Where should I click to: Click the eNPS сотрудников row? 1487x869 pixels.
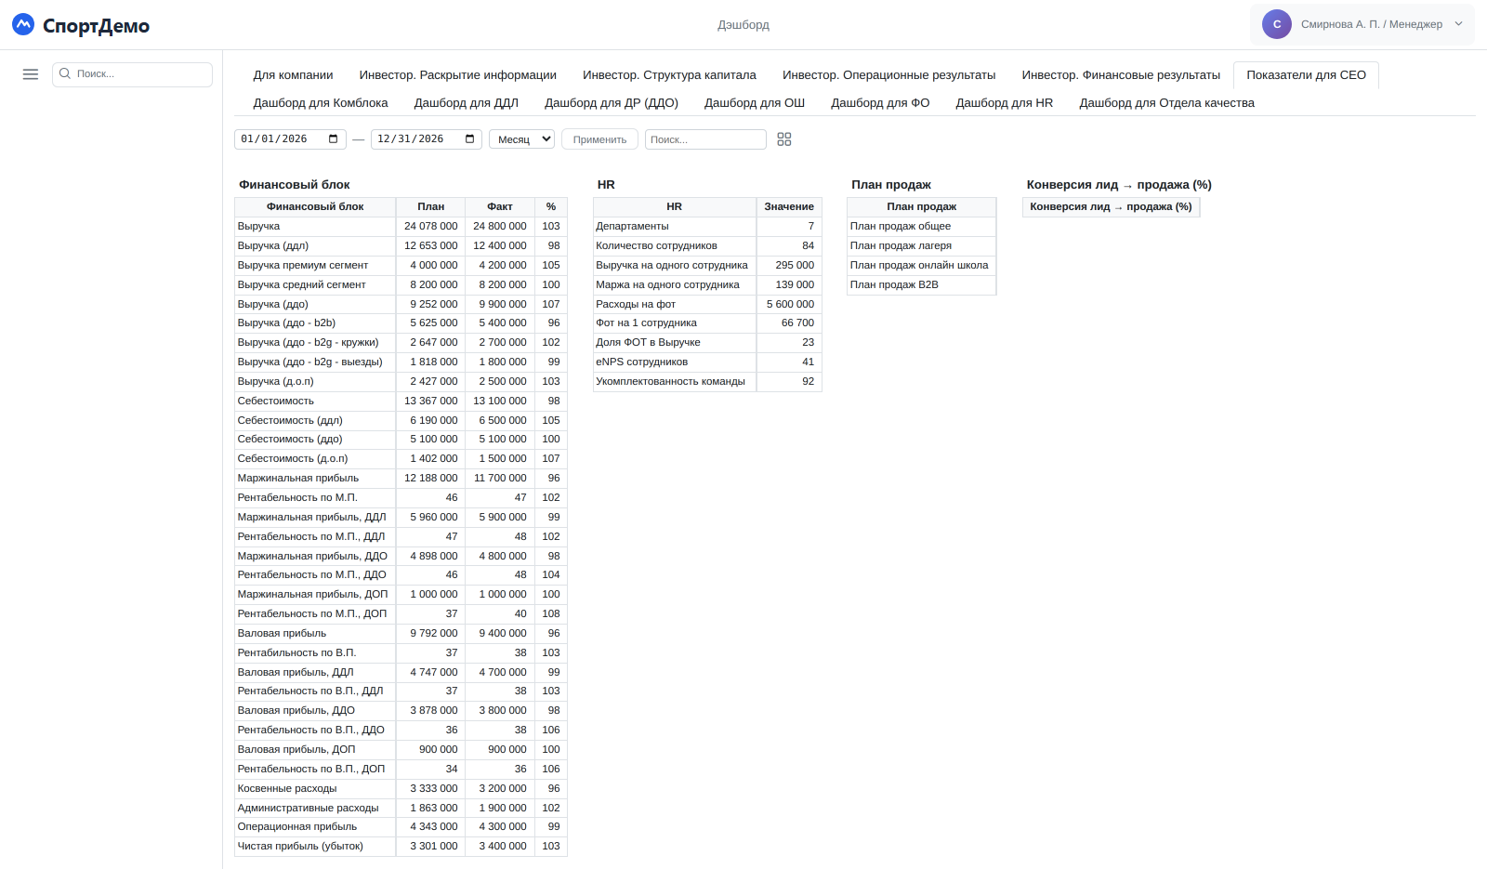(707, 362)
